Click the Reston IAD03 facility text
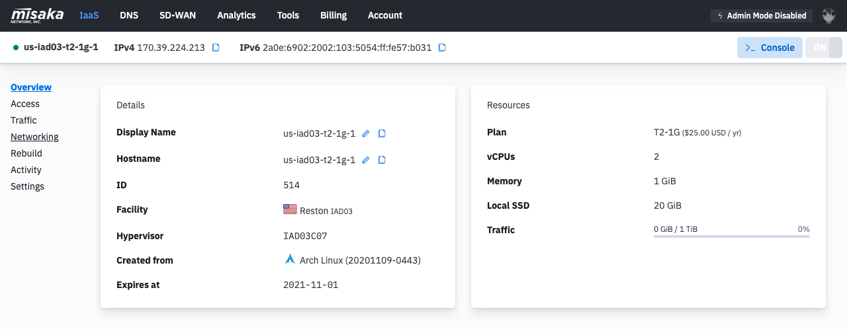847x329 pixels. click(x=326, y=211)
